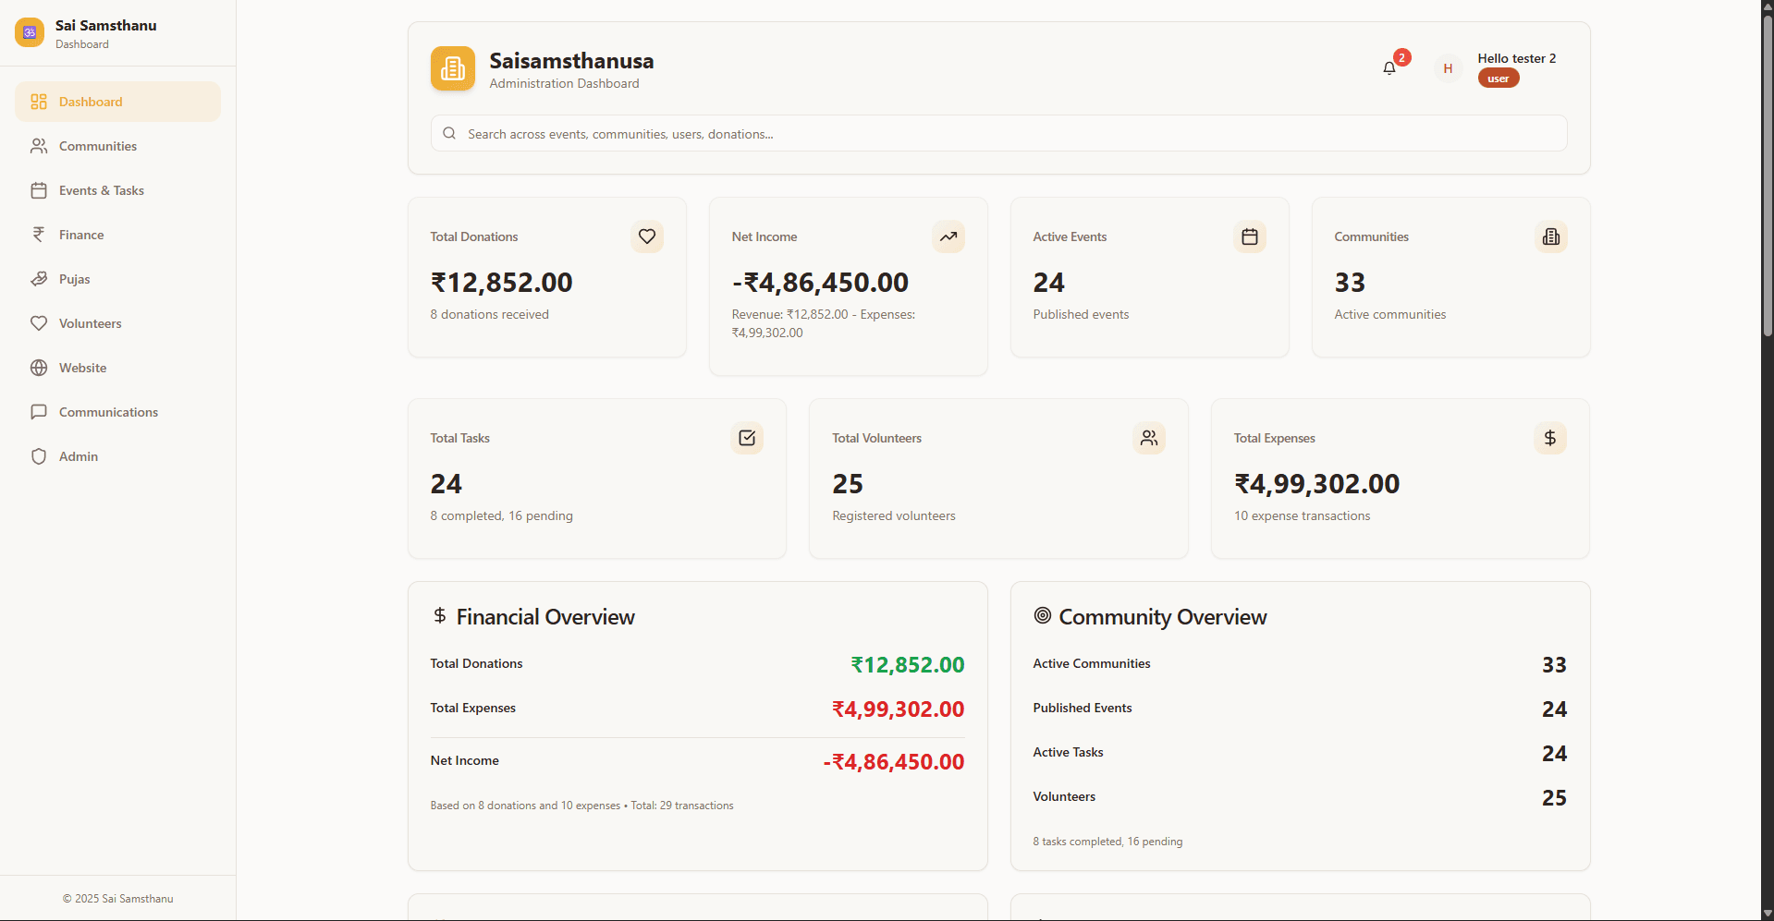Image resolution: width=1774 pixels, height=921 pixels.
Task: Click the Communications chat bubble icon
Action: click(x=39, y=411)
